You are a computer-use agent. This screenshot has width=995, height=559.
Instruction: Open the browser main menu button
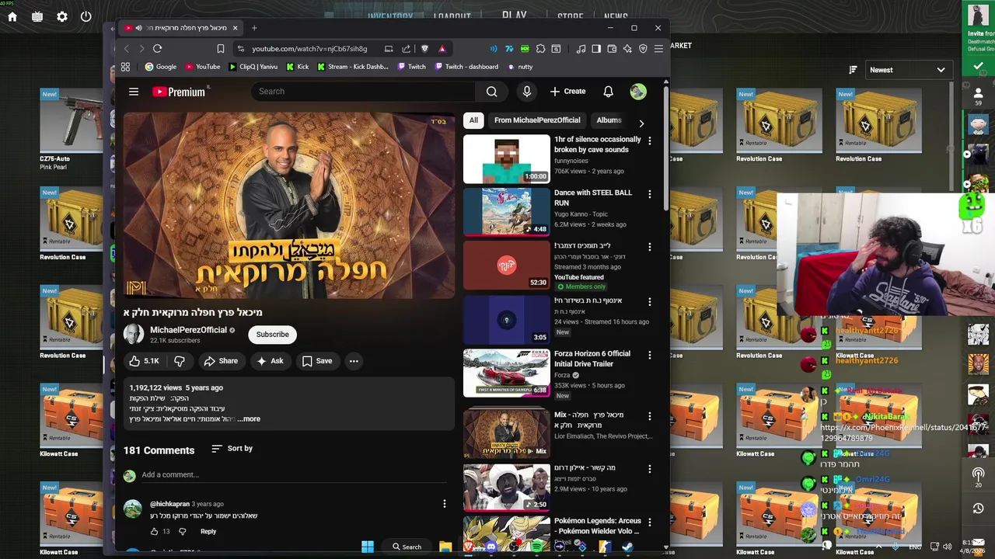pos(658,48)
